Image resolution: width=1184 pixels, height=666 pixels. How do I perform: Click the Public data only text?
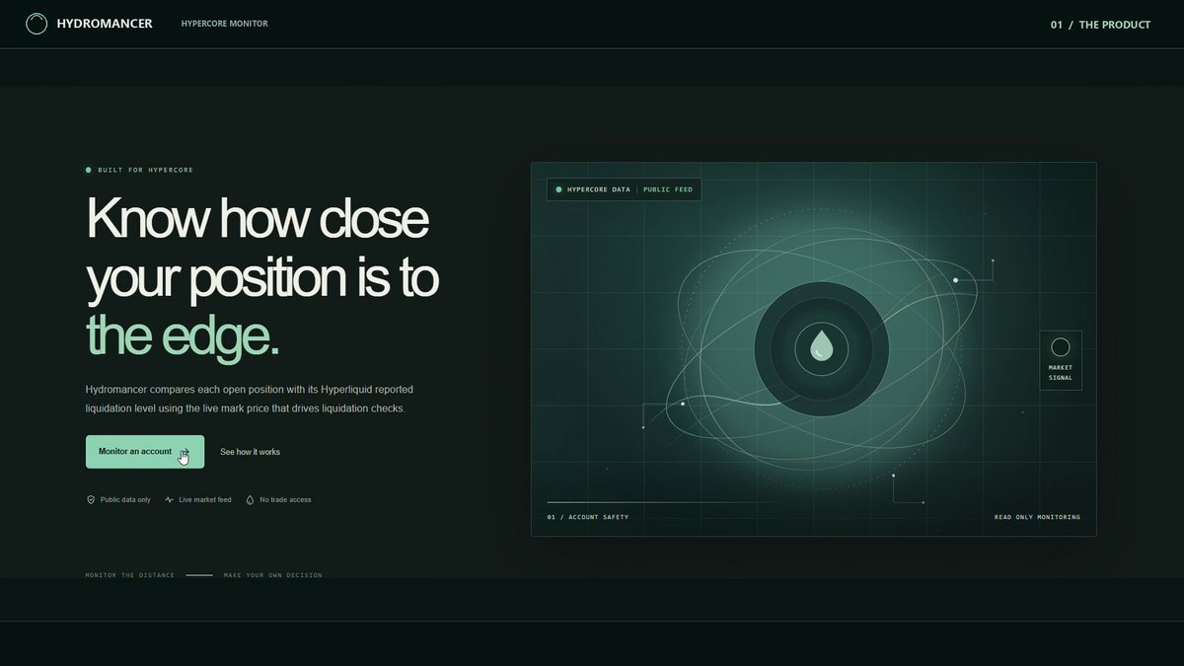click(125, 500)
